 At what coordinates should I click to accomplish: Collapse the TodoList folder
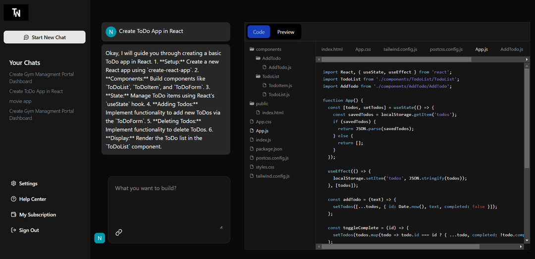click(x=268, y=76)
